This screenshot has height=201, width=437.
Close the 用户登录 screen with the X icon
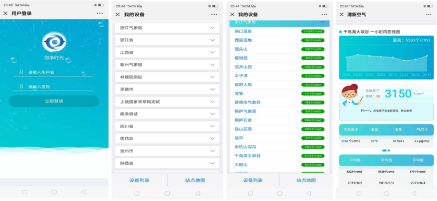click(5, 13)
